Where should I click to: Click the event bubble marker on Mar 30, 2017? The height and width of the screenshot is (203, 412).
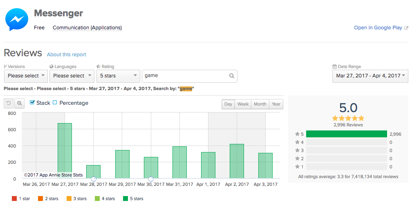151,179
